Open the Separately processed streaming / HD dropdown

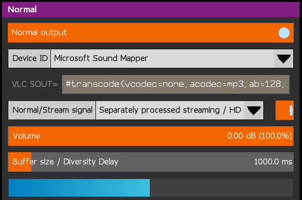[170, 110]
